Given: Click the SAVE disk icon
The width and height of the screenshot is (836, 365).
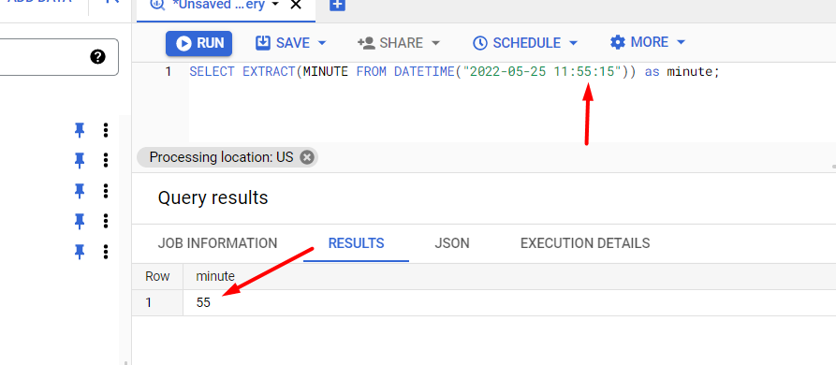Looking at the screenshot, I should pyautogui.click(x=263, y=43).
